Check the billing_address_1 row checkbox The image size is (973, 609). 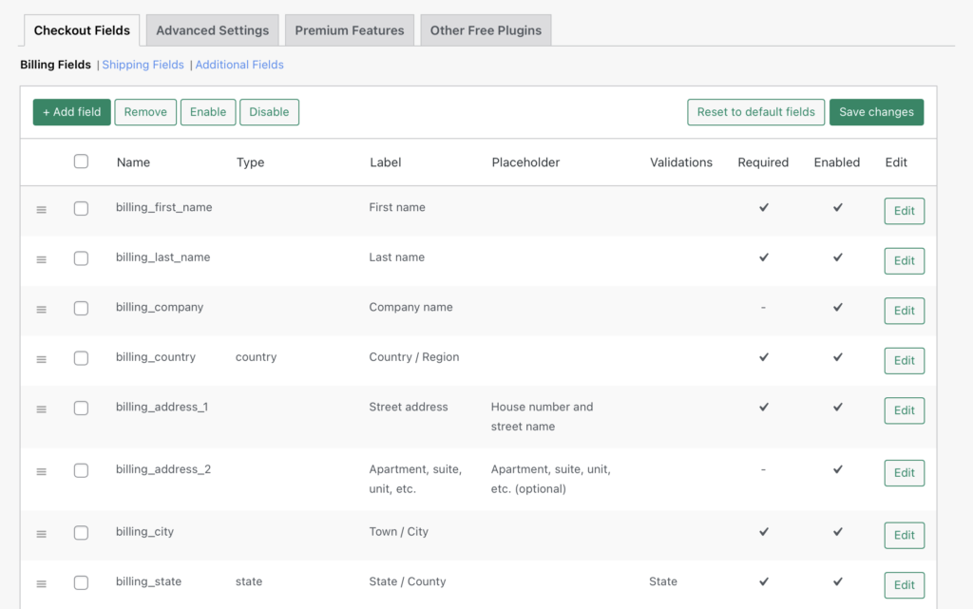click(81, 409)
